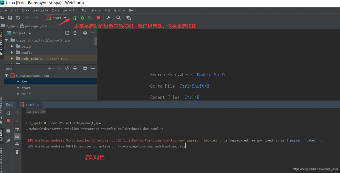Expand the node_modules folder arrow
Screen dimensions: 340x173
pyautogui.click(x=12, y=59)
